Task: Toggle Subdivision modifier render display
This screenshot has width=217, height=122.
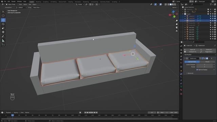Action: click(207, 59)
